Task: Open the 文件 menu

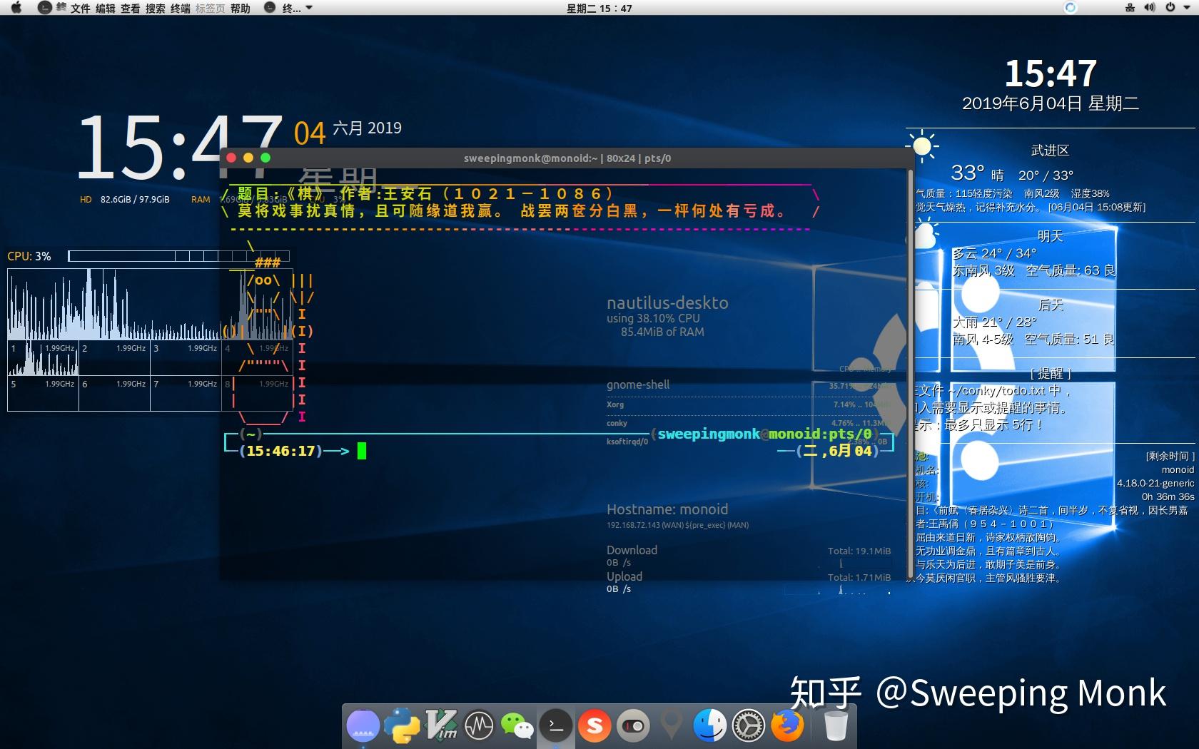Action: 80,9
